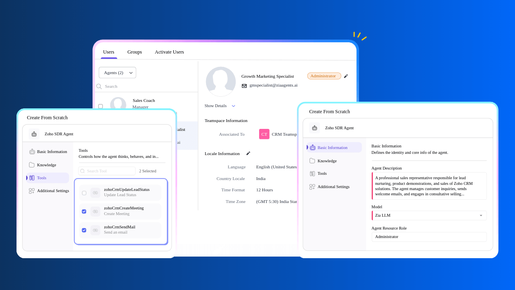The height and width of the screenshot is (290, 515).
Task: Click Tools icon in left card sidebar
Action: pos(32,178)
